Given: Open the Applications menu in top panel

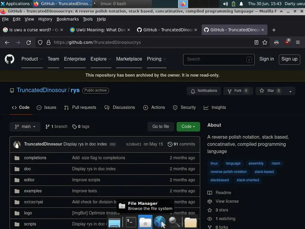Looking at the screenshot, I should point(16,4).
